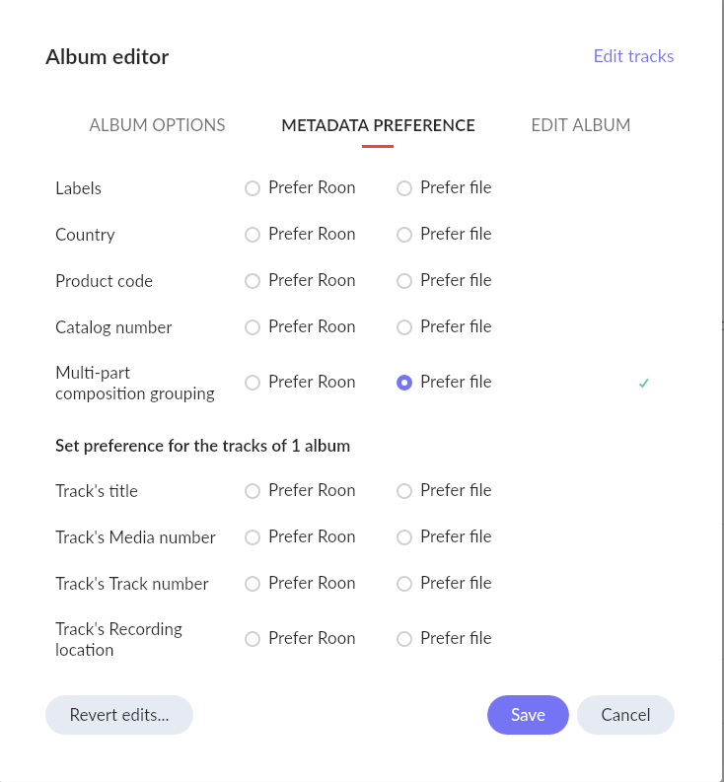Set Product code to Prefer file
The height and width of the screenshot is (782, 724).
[x=404, y=281]
